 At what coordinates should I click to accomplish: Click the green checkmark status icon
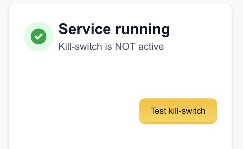coord(39,36)
